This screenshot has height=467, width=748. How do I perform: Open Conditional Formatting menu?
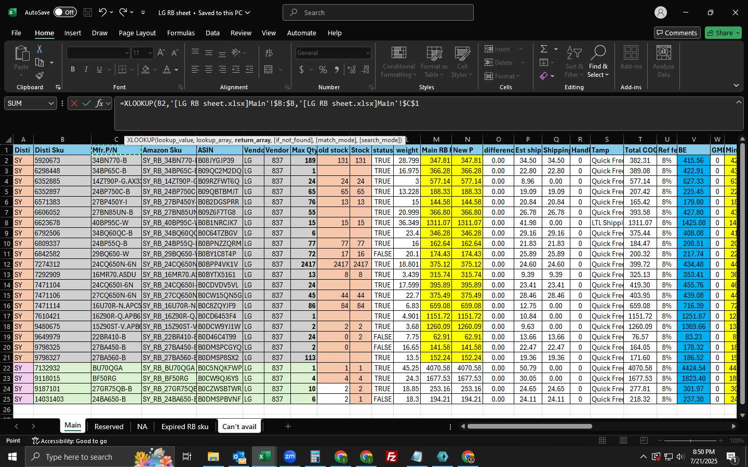coord(398,62)
